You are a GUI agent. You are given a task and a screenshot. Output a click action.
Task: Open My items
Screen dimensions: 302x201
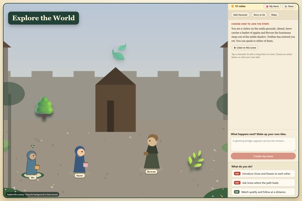tap(272, 6)
